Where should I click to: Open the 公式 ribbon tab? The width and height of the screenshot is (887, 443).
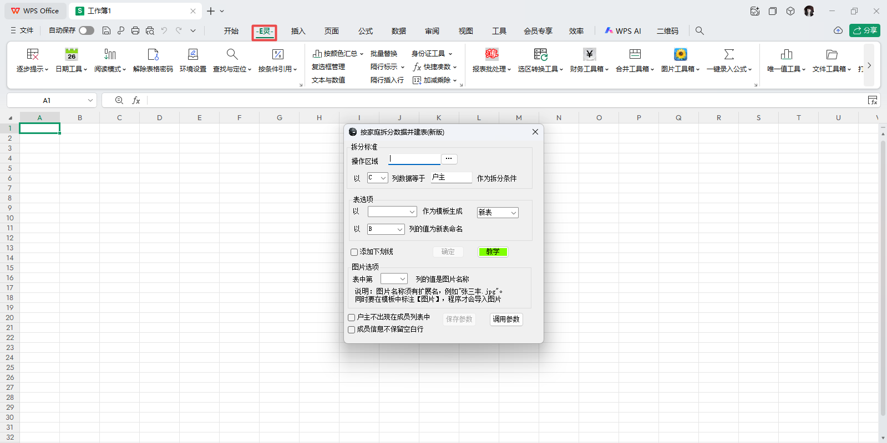[x=365, y=31]
